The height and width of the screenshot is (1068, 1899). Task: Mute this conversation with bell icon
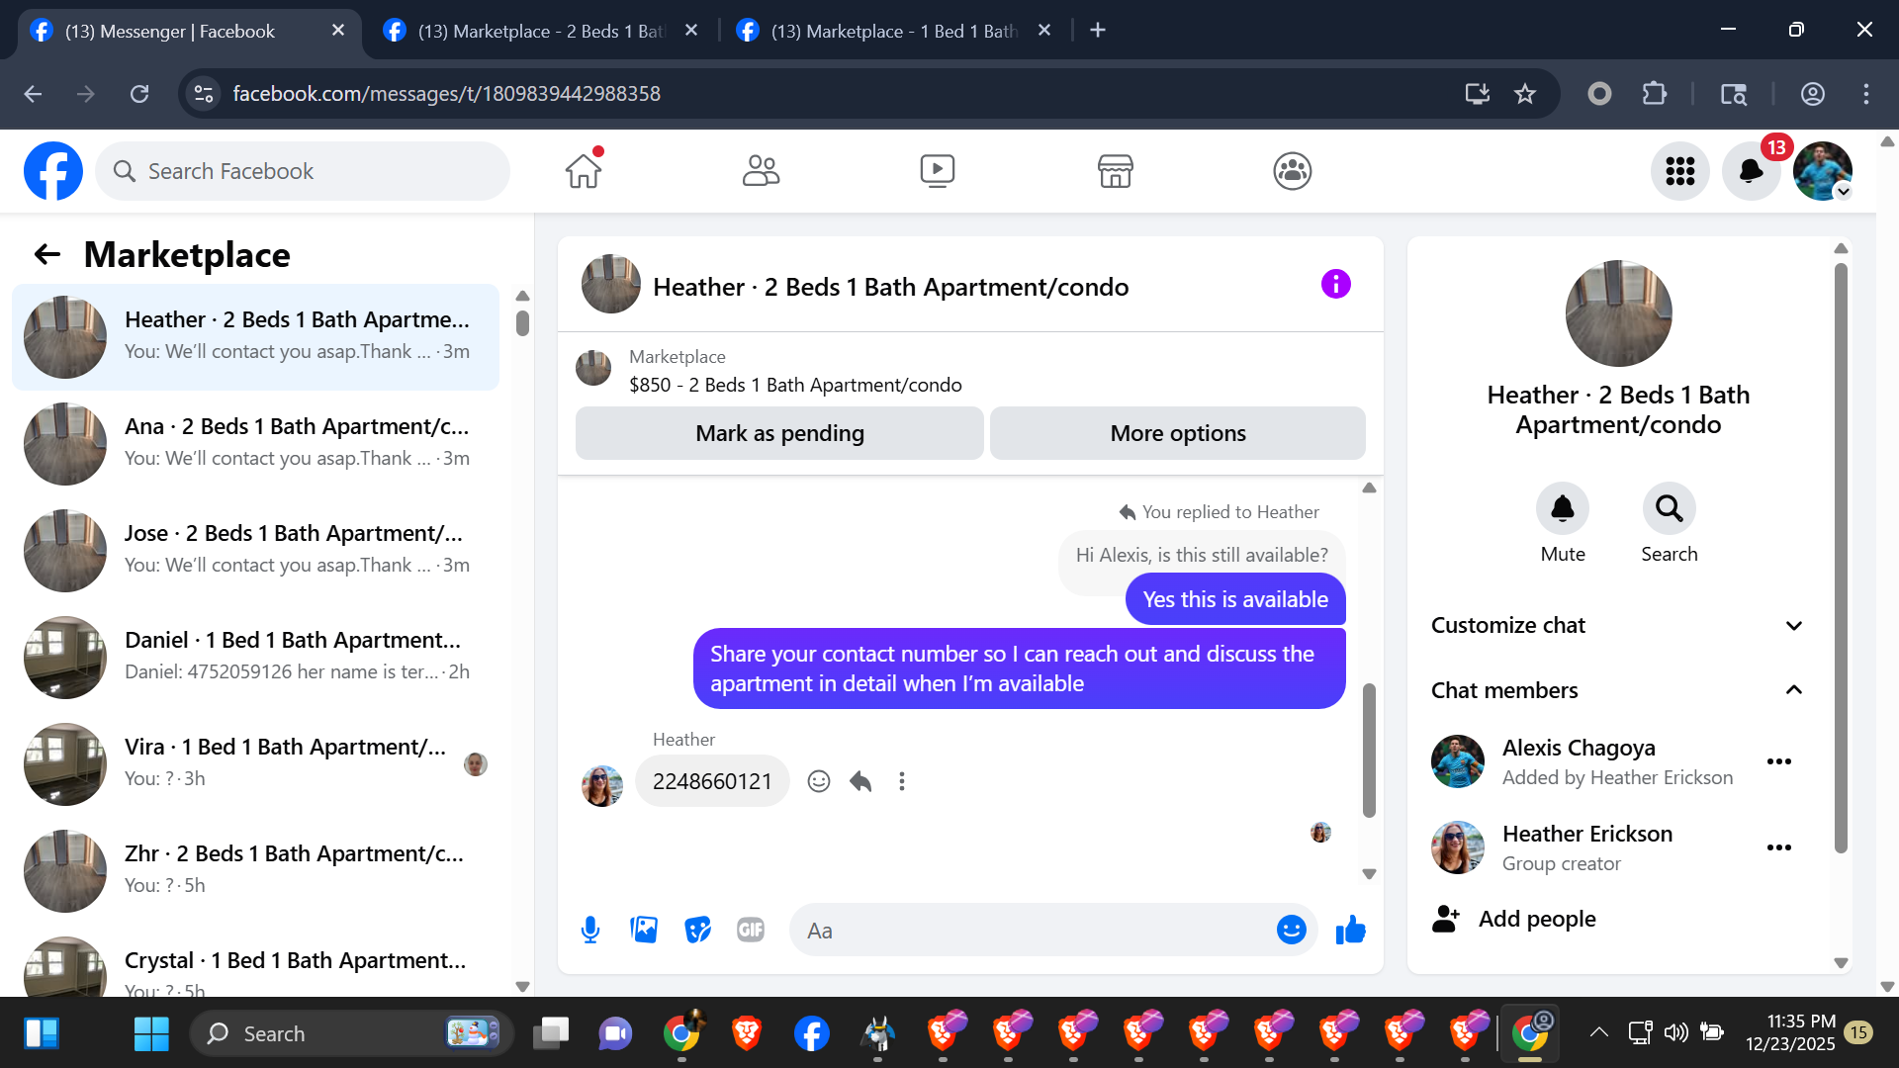[x=1562, y=508]
